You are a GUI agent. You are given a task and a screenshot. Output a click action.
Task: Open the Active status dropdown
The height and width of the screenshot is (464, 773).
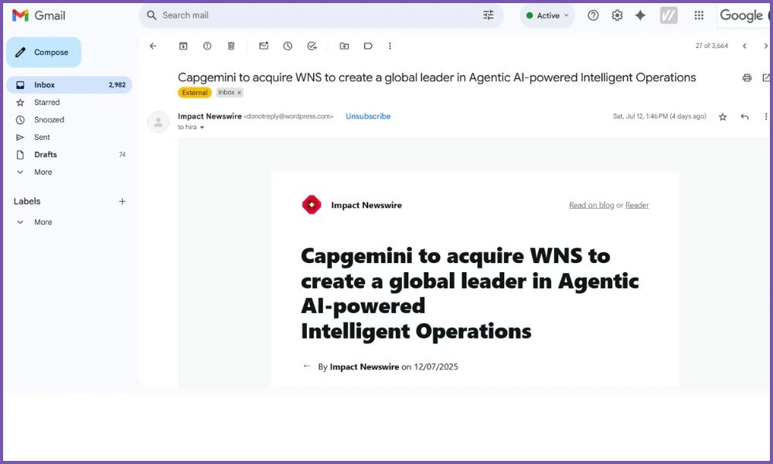(x=548, y=15)
